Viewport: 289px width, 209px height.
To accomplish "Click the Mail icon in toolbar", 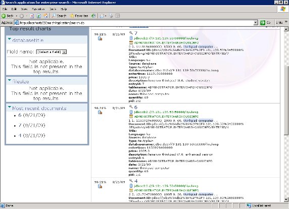I will coord(102,16).
